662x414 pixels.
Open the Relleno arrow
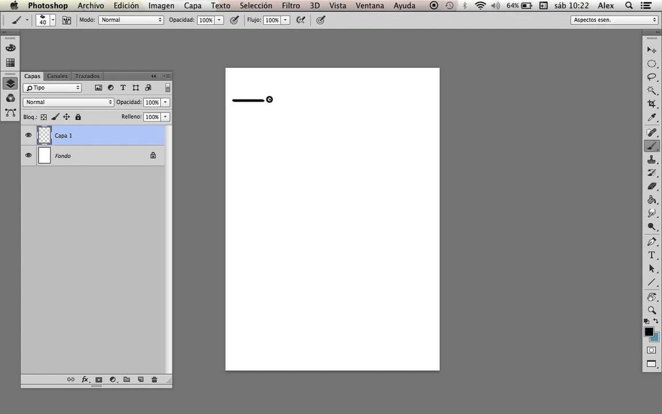[165, 117]
